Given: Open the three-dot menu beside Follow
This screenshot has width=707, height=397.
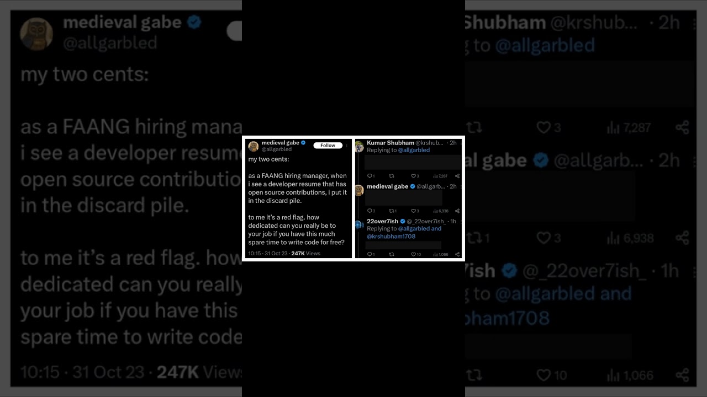Looking at the screenshot, I should click(347, 146).
